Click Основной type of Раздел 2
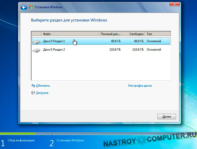The image size is (197, 149). (154, 49)
